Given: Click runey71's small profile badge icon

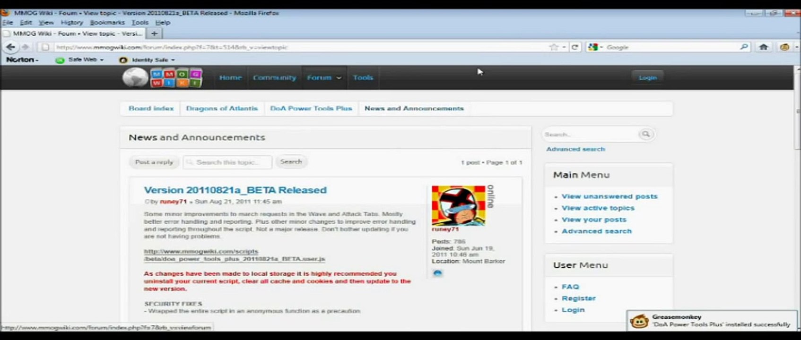Looking at the screenshot, I should click(437, 273).
